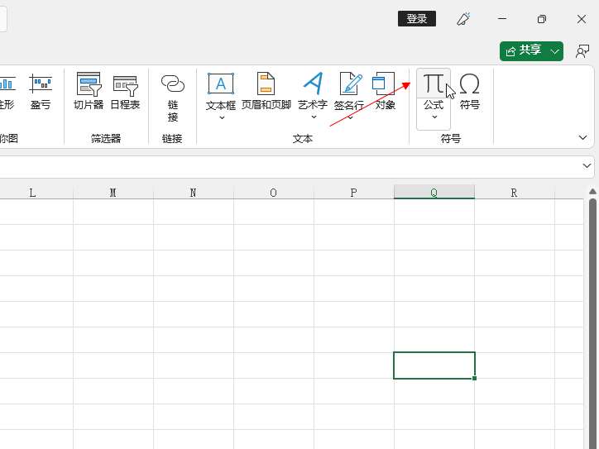The image size is (599, 449).
Task: Add a Signature Line (签名行)
Action: pyautogui.click(x=349, y=92)
